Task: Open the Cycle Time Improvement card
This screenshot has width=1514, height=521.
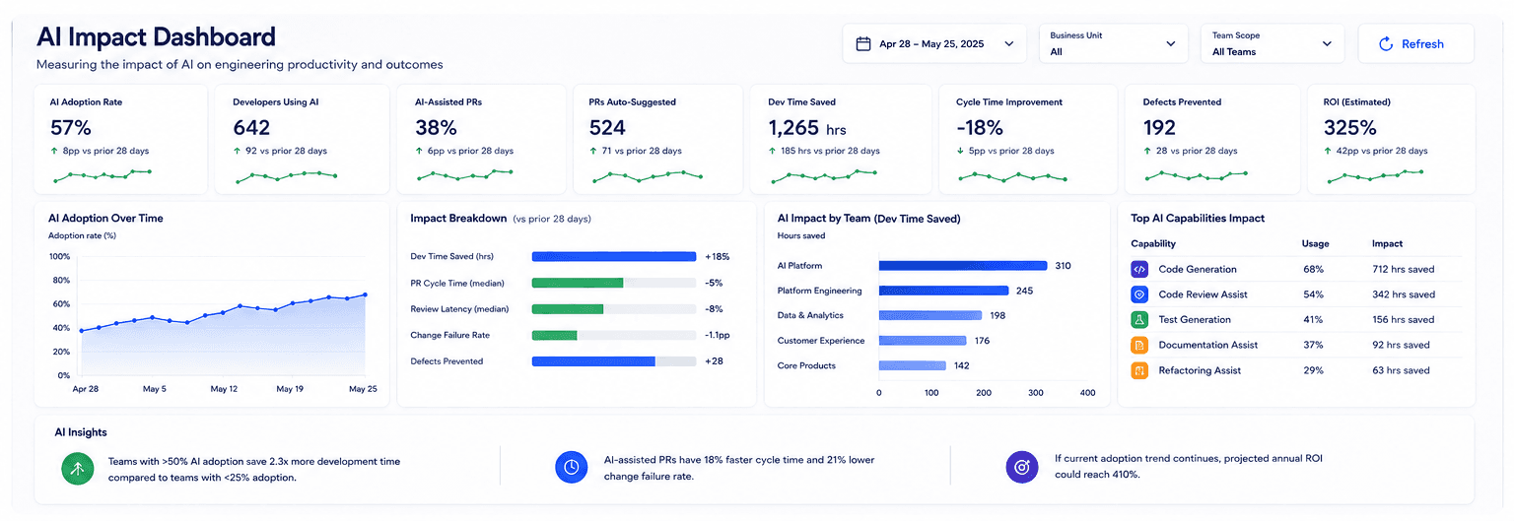Action: pos(1027,139)
